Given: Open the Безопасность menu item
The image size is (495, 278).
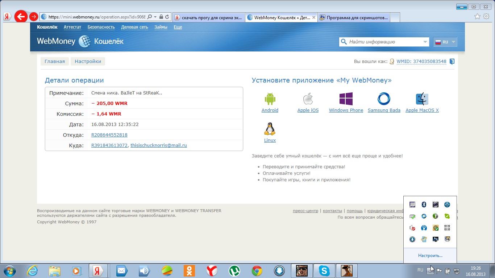Looking at the screenshot, I should 101,27.
